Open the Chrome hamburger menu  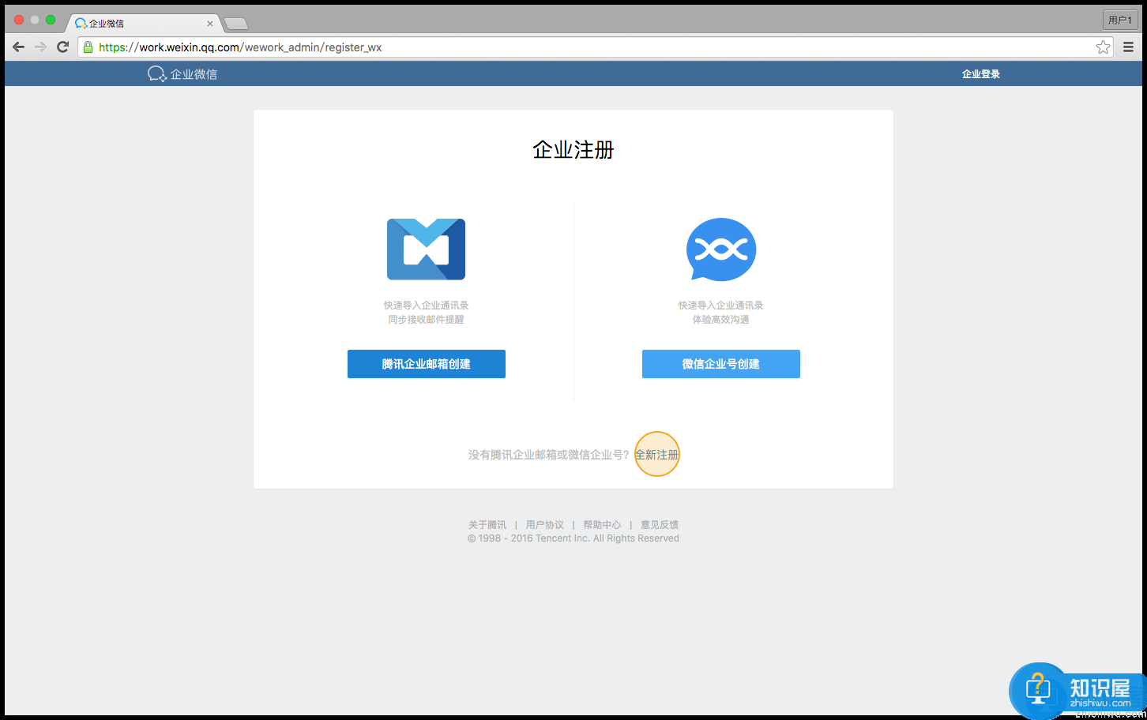[1129, 47]
